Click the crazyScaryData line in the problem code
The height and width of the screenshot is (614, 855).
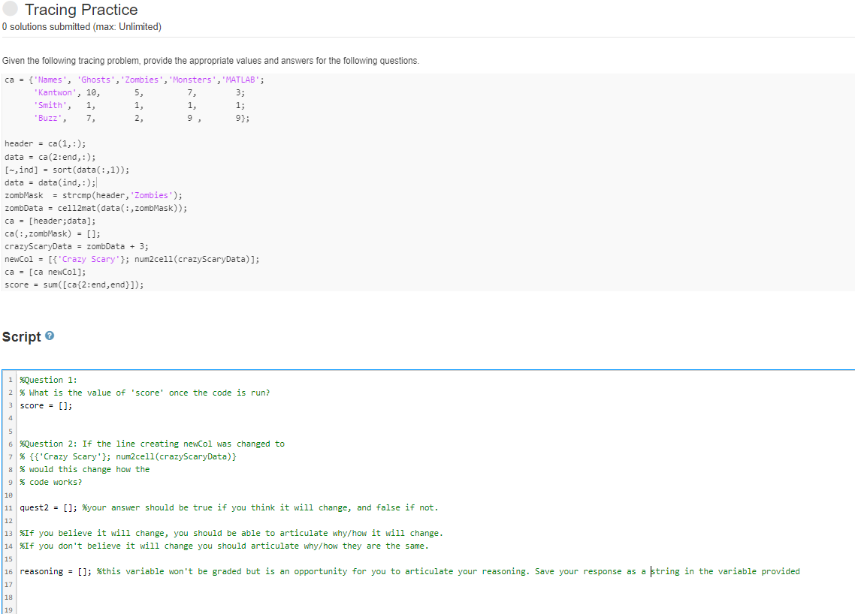click(75, 246)
